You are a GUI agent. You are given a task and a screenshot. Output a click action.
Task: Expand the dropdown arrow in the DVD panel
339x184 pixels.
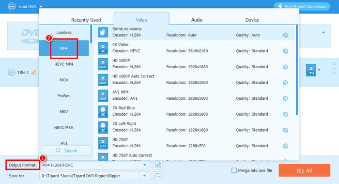(x=324, y=32)
